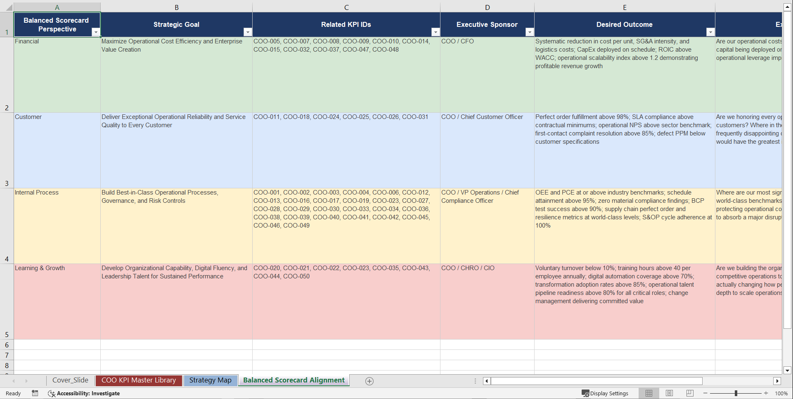Viewport: 793px width, 399px height.
Task: Switch to Page Break Preview
Action: [690, 393]
